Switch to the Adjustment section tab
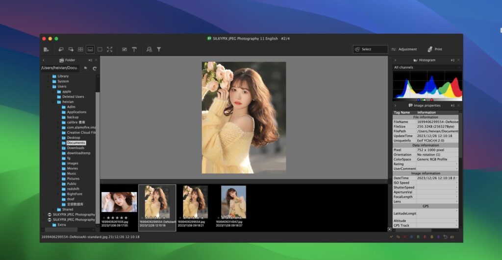Screen dimensions: 502x260 [404, 49]
